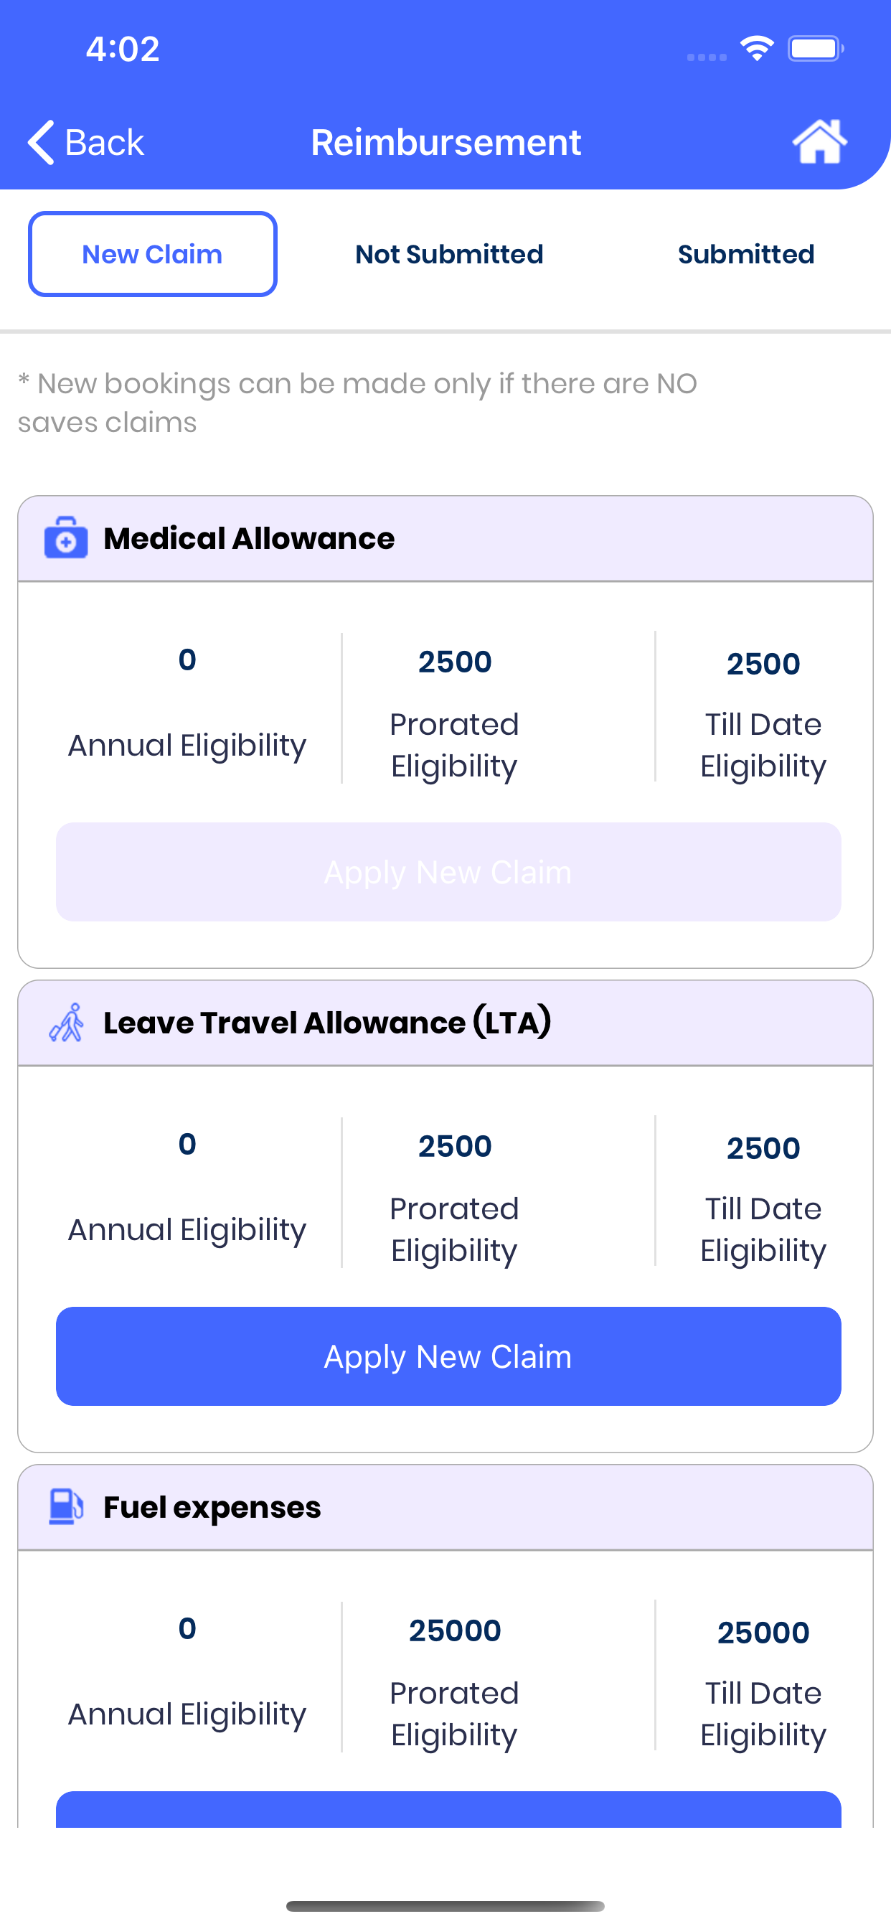This screenshot has width=891, height=1929.
Task: Apply new claim for Leave Travel Allowance
Action: (x=448, y=1356)
